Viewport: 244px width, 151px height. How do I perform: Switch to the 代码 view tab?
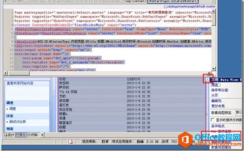coord(32,135)
